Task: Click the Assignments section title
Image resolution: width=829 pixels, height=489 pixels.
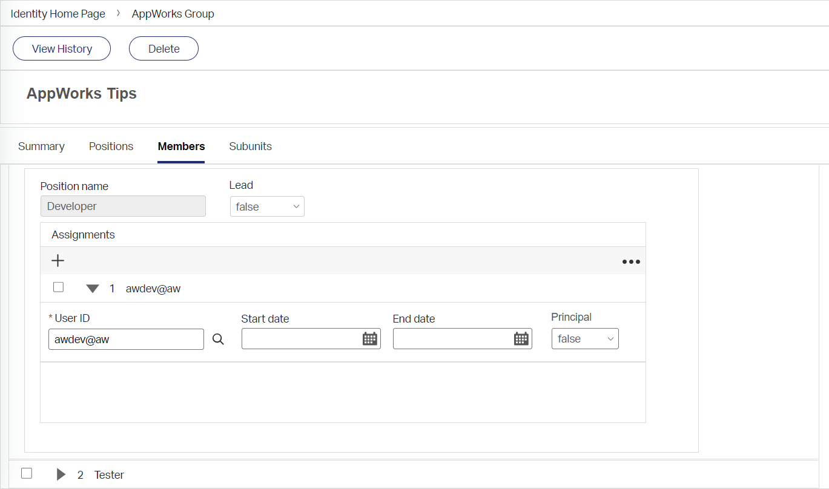Action: coord(83,234)
